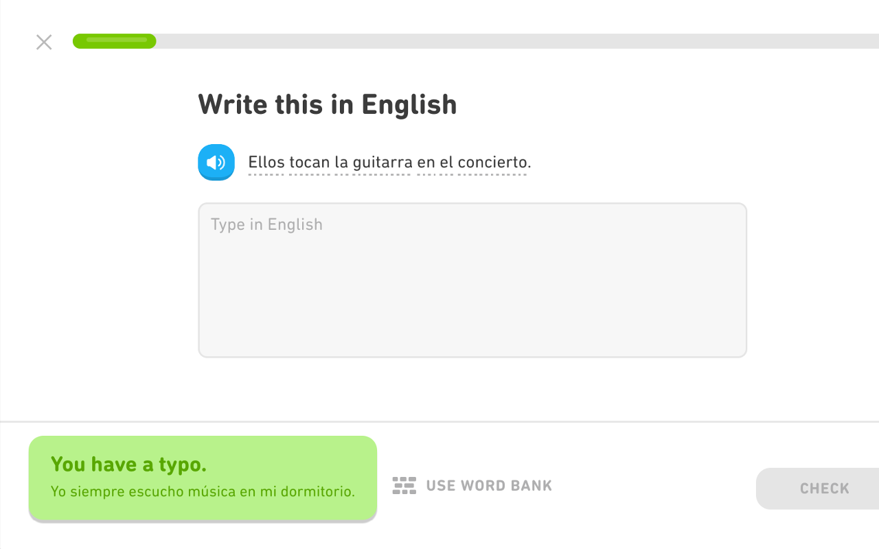
Task: Toggle to USE WORD BANK mode
Action: coord(472,485)
